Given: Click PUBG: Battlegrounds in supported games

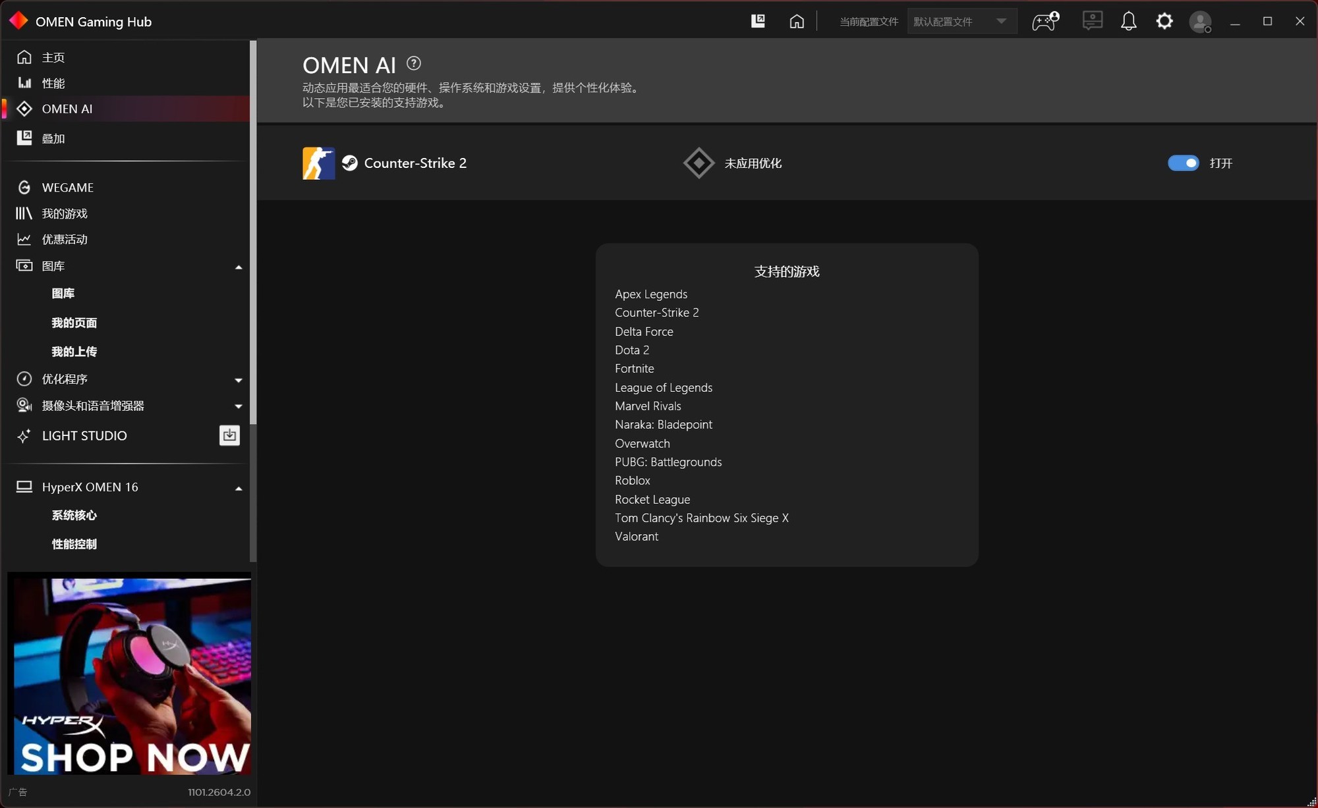Looking at the screenshot, I should click(x=668, y=462).
